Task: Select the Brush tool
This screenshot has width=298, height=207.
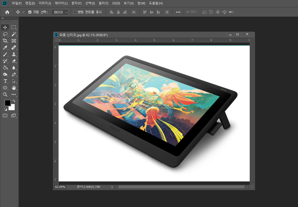Action: 5,54
